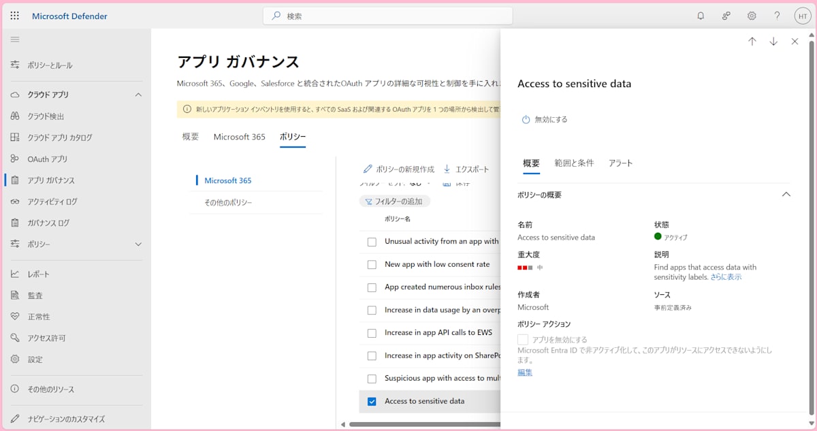Screen dimensions: 817x431
Task: Click the notifications bell icon
Action: coord(701,16)
